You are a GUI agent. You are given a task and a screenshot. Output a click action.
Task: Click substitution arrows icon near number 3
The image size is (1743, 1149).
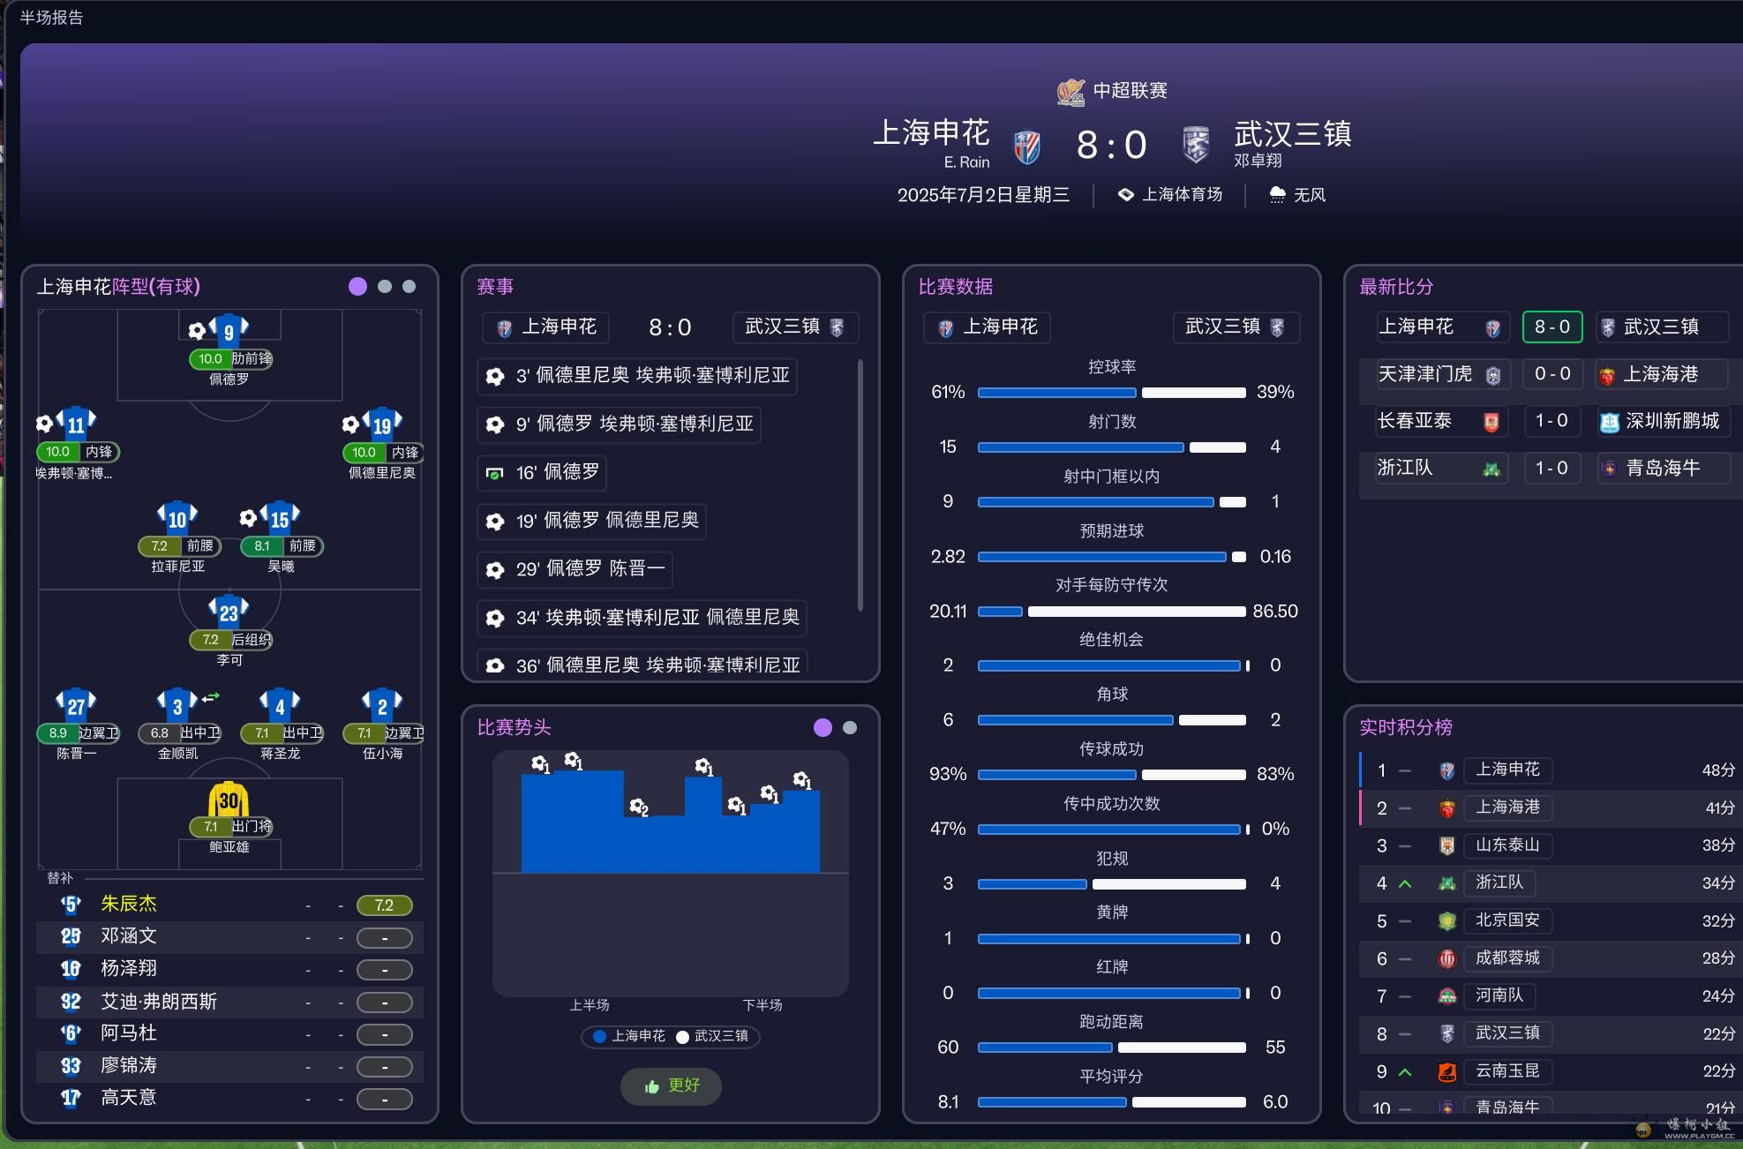210,698
